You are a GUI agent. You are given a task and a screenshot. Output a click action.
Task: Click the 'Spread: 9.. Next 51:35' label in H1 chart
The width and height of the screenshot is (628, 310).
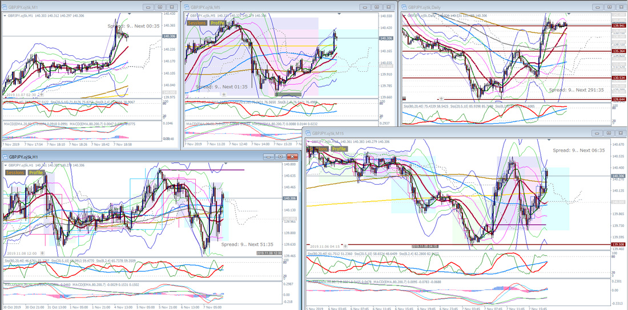point(247,244)
